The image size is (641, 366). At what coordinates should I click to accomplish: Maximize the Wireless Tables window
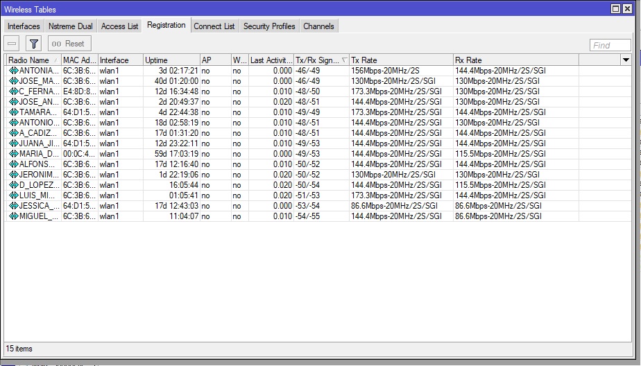click(615, 8)
